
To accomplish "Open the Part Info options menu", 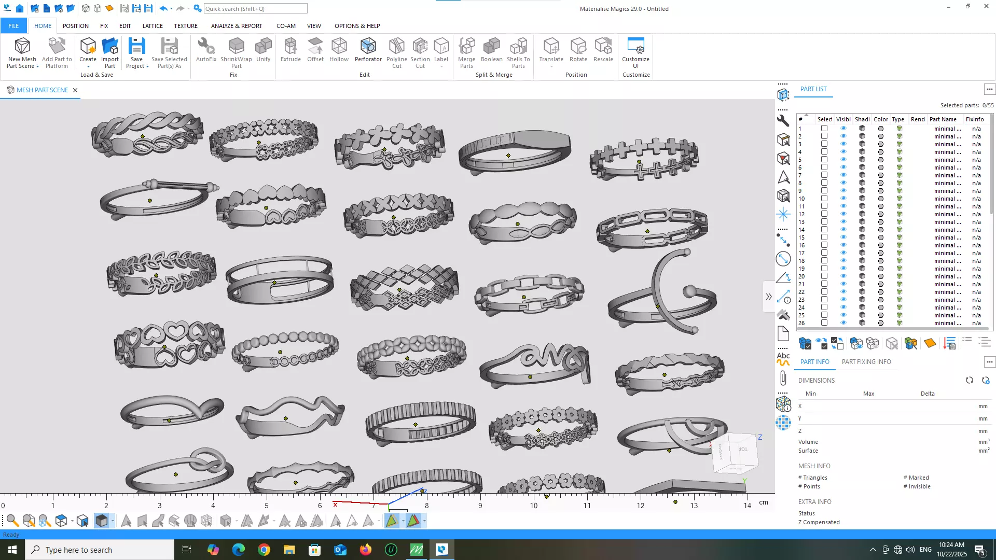I will 989,362.
